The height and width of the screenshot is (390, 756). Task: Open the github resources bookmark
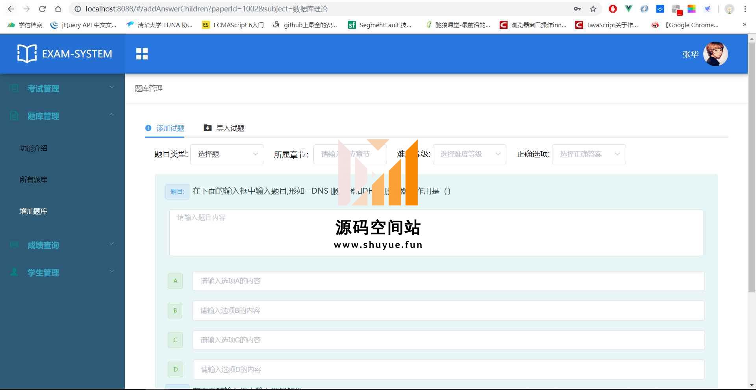[x=305, y=25]
